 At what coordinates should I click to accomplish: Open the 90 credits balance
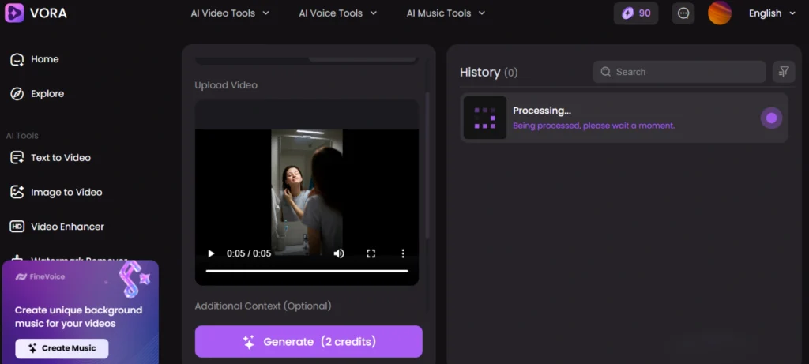(636, 13)
